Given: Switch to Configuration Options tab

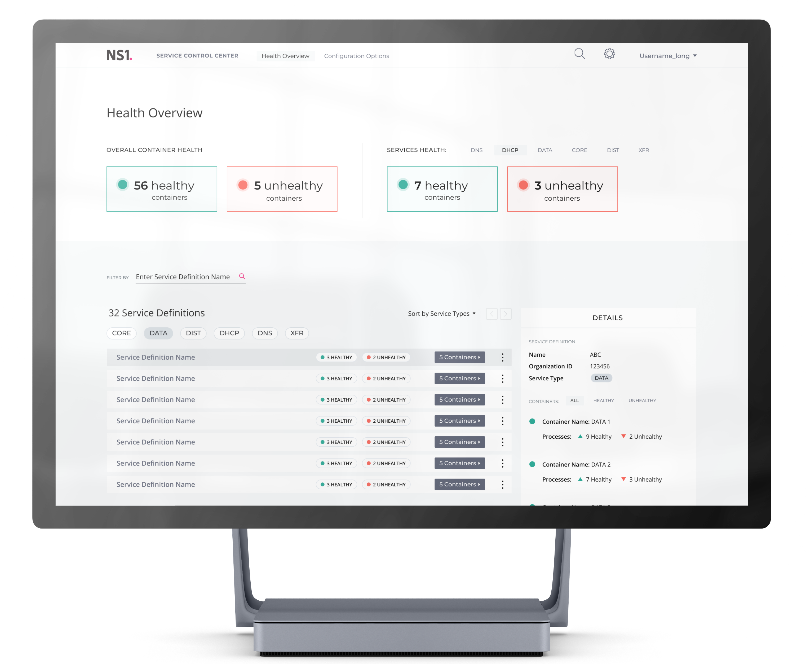Looking at the screenshot, I should coord(356,56).
